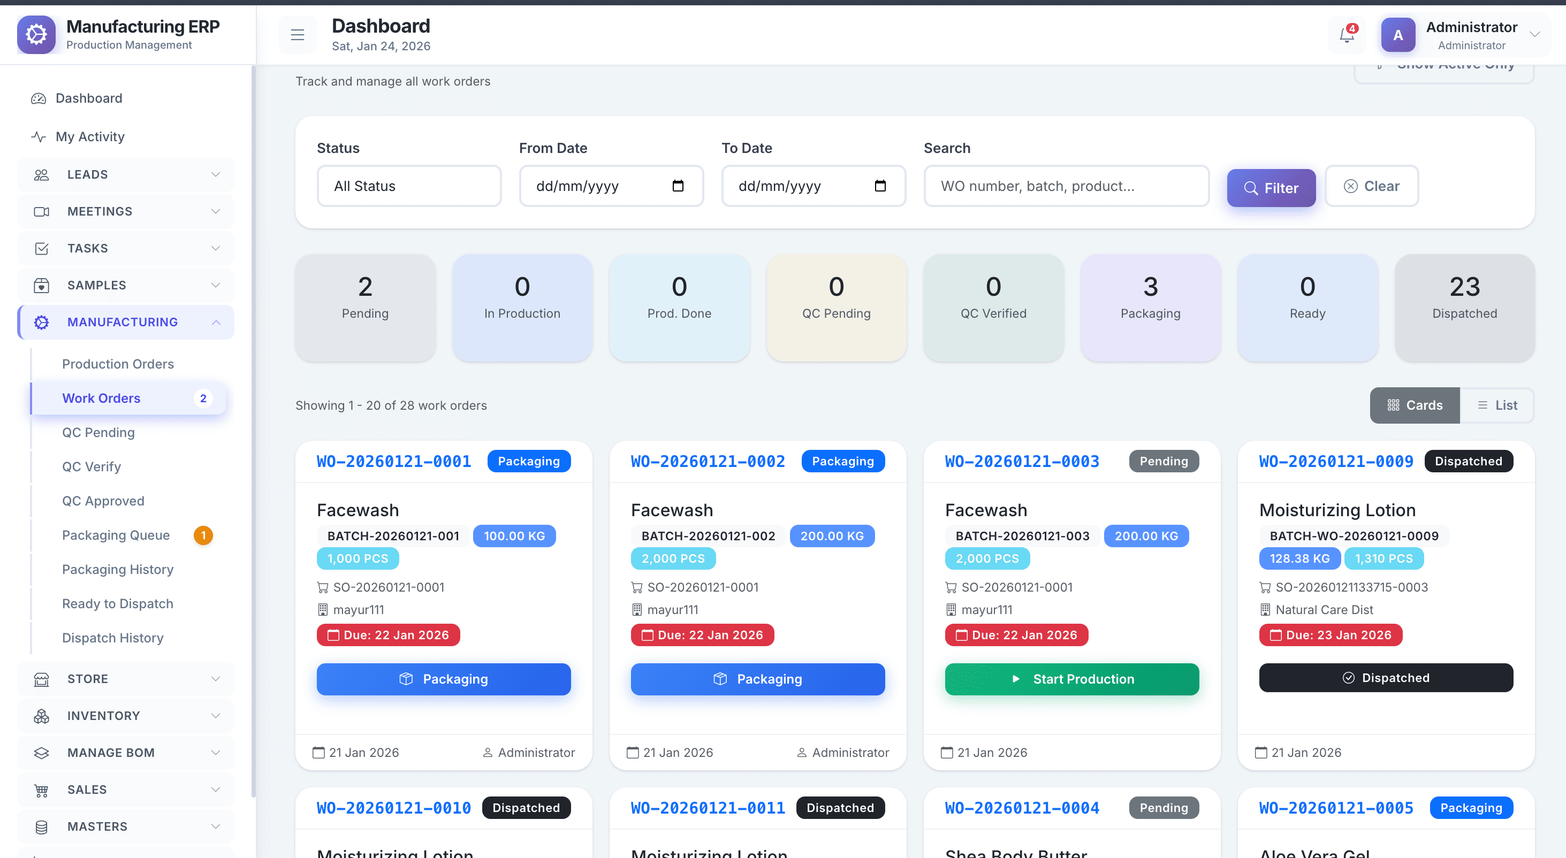Click the Filter button
The height and width of the screenshot is (858, 1566).
1271,188
